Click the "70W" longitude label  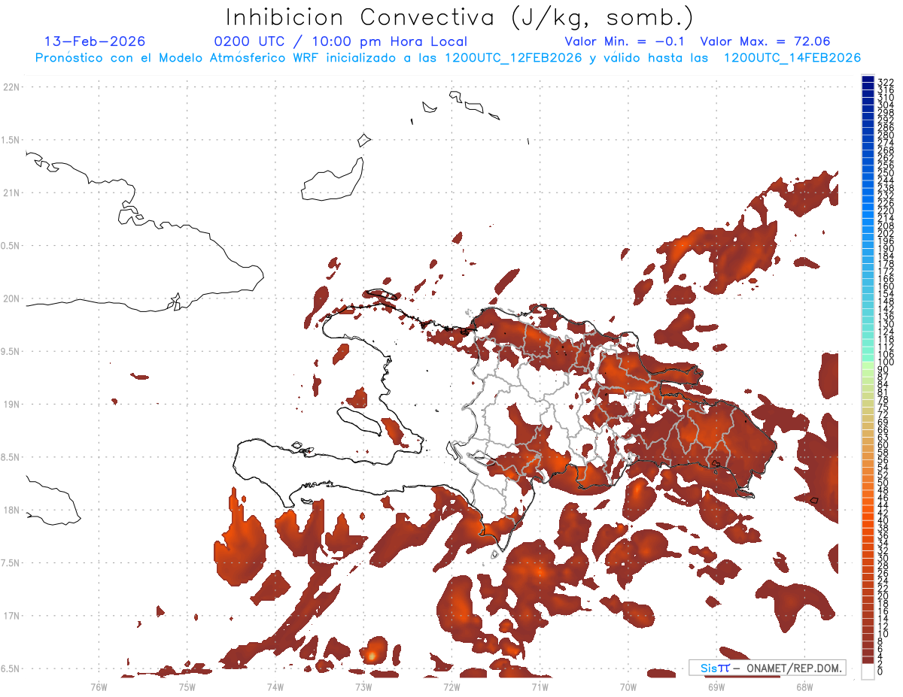point(628,686)
